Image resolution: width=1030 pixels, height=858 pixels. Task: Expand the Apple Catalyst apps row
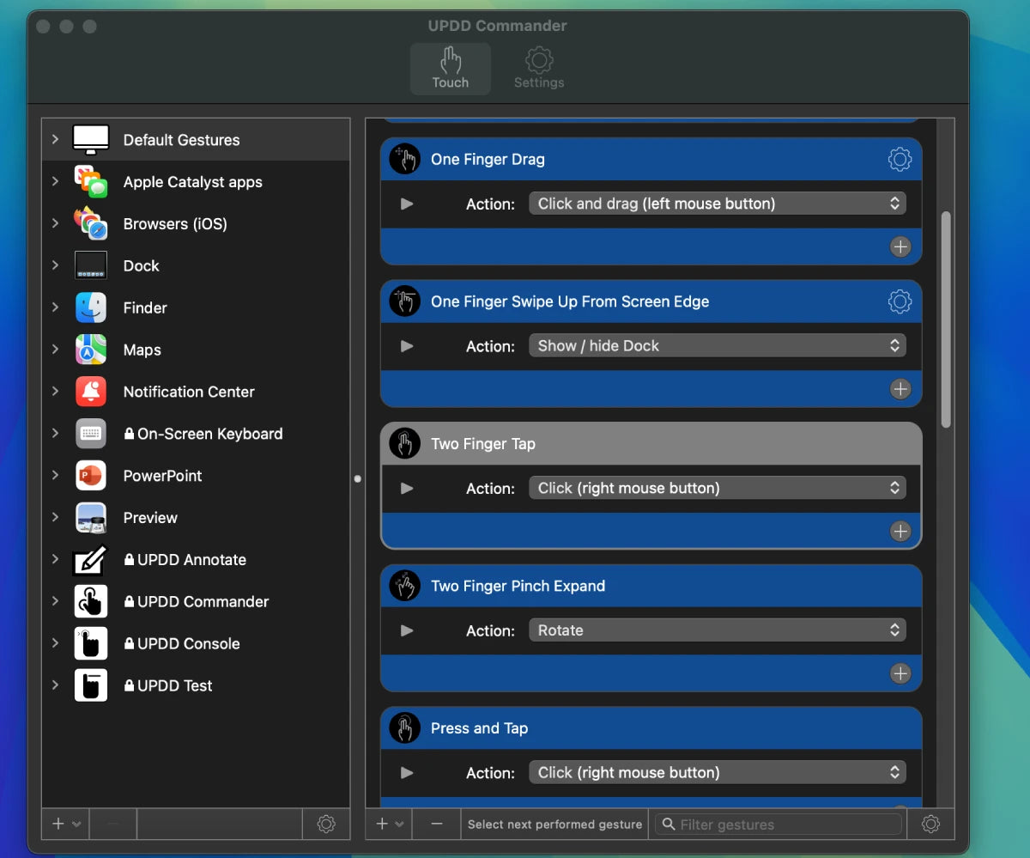pyautogui.click(x=55, y=181)
